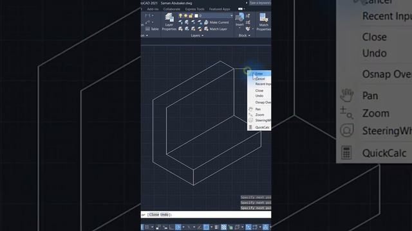
Task: Click the layer Unlock icon
Action: point(200,29)
